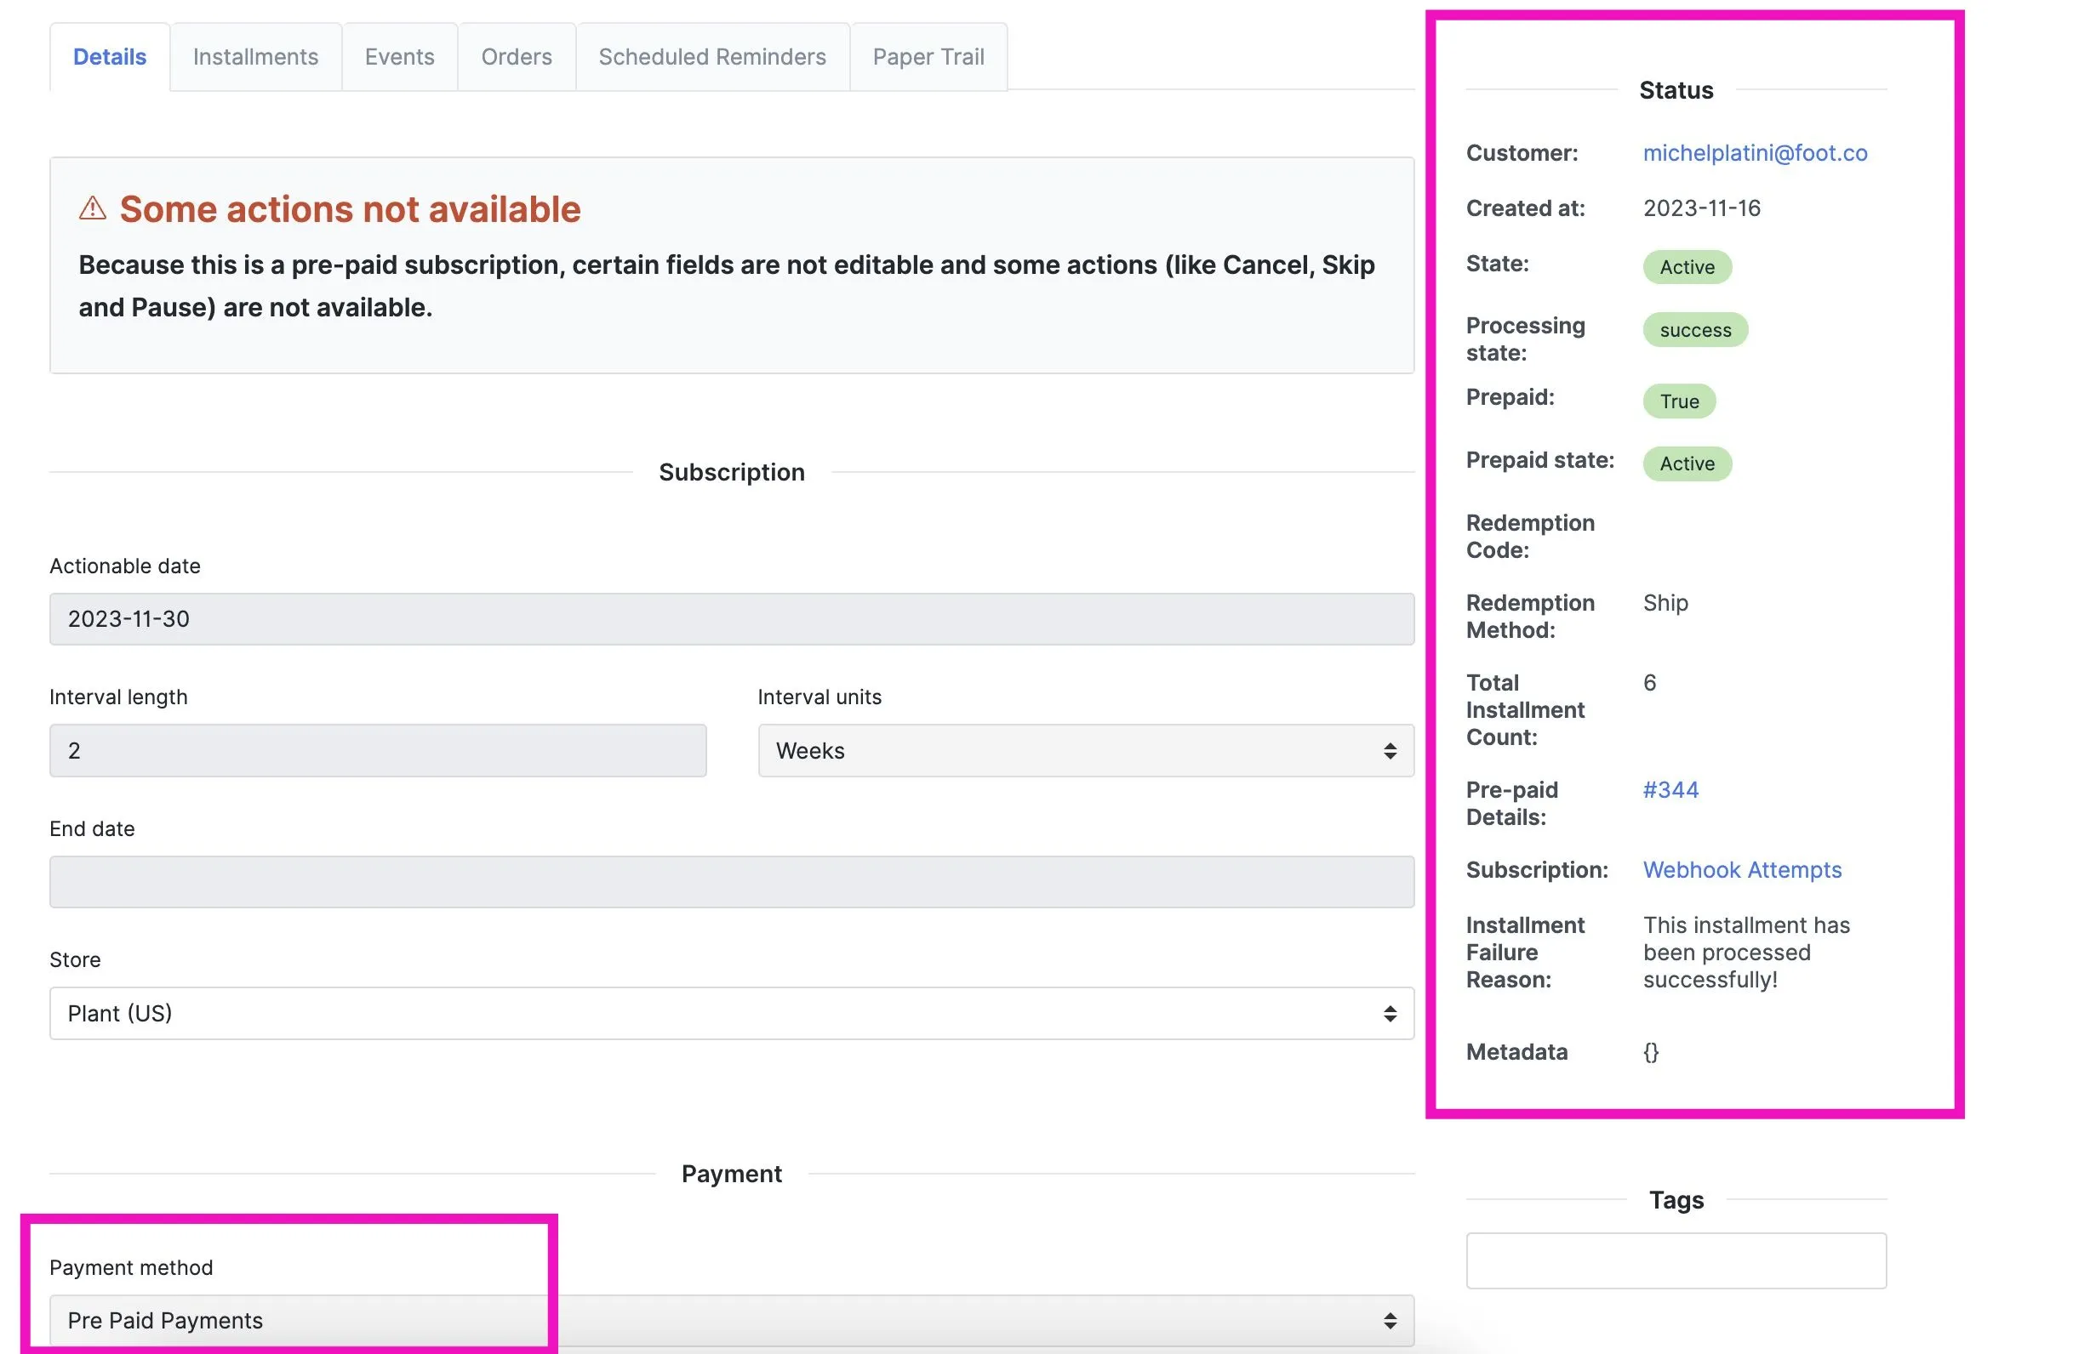Click the empty End date field

coord(732,882)
